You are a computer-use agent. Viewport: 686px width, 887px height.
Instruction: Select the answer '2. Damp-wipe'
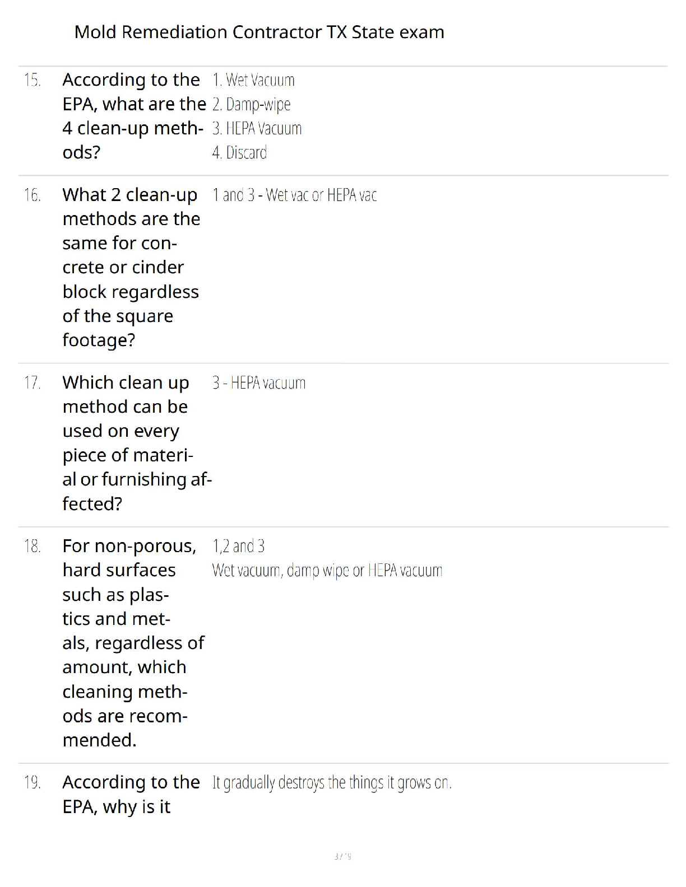point(252,104)
